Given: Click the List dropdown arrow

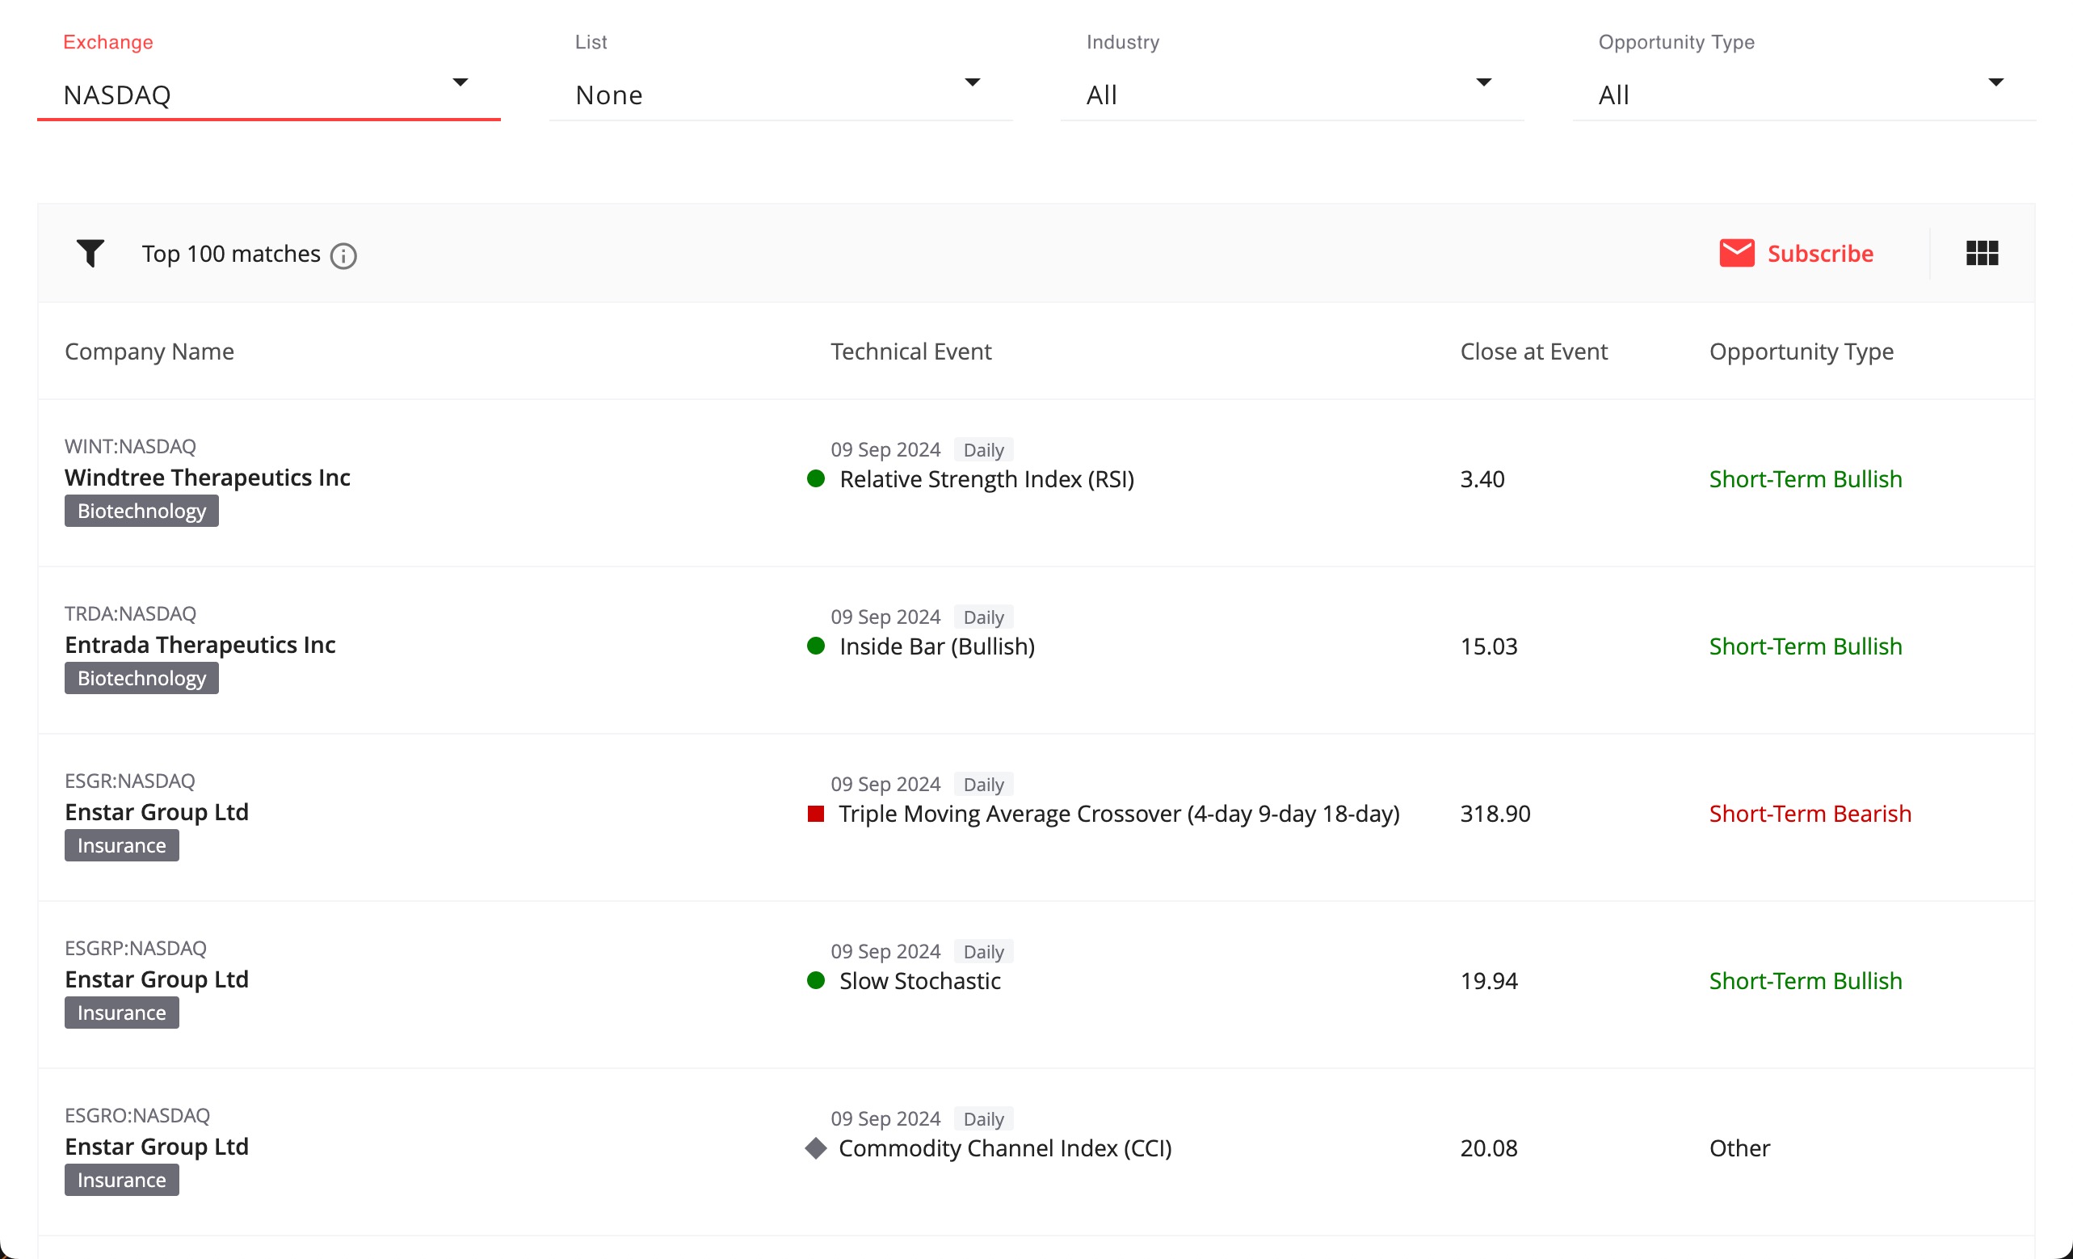Looking at the screenshot, I should [x=972, y=82].
